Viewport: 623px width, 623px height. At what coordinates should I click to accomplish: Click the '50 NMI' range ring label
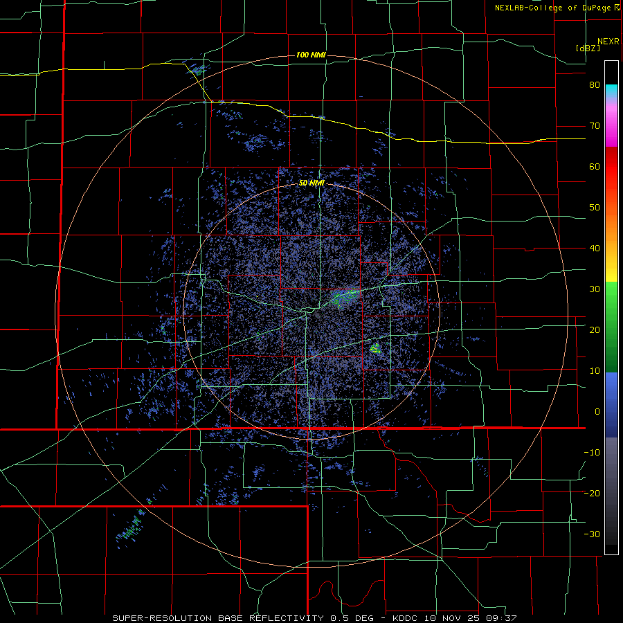tap(311, 183)
